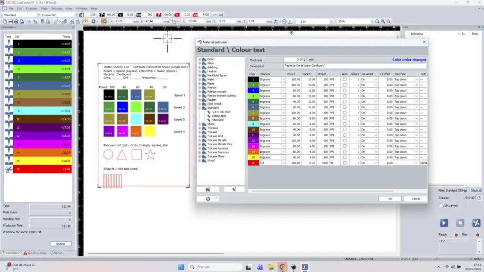Switch to Job Properties tab
Screen dimensions: 484x272
pos(35,253)
